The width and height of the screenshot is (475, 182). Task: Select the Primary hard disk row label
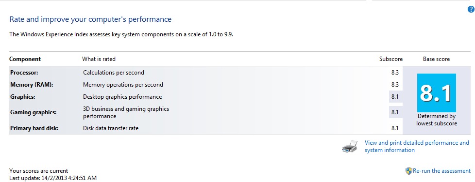point(34,128)
